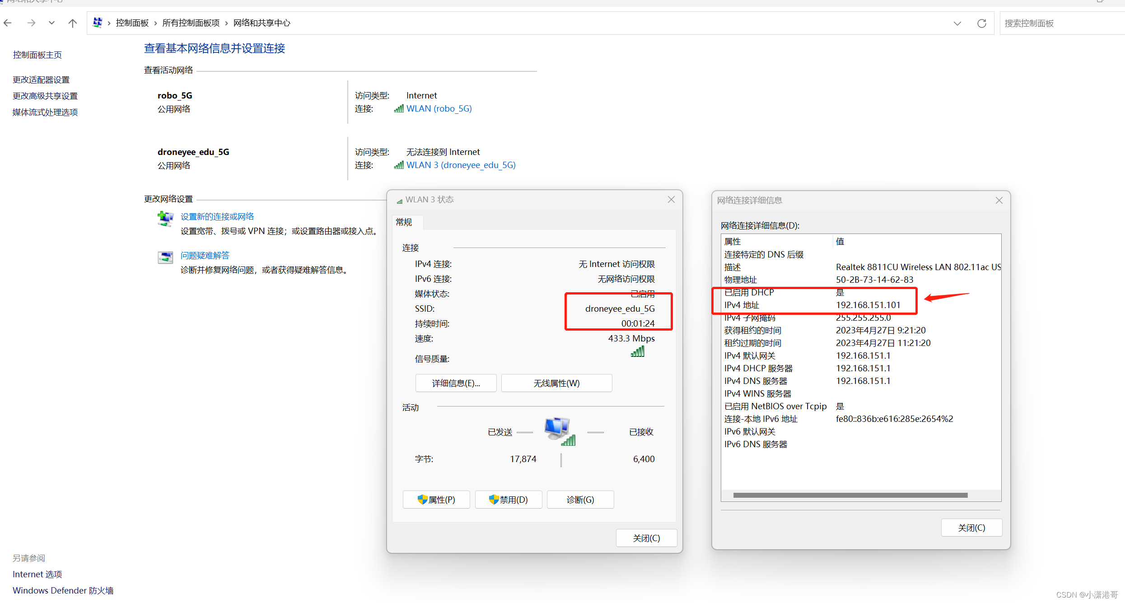Open 控制面板主页 link

(37, 55)
